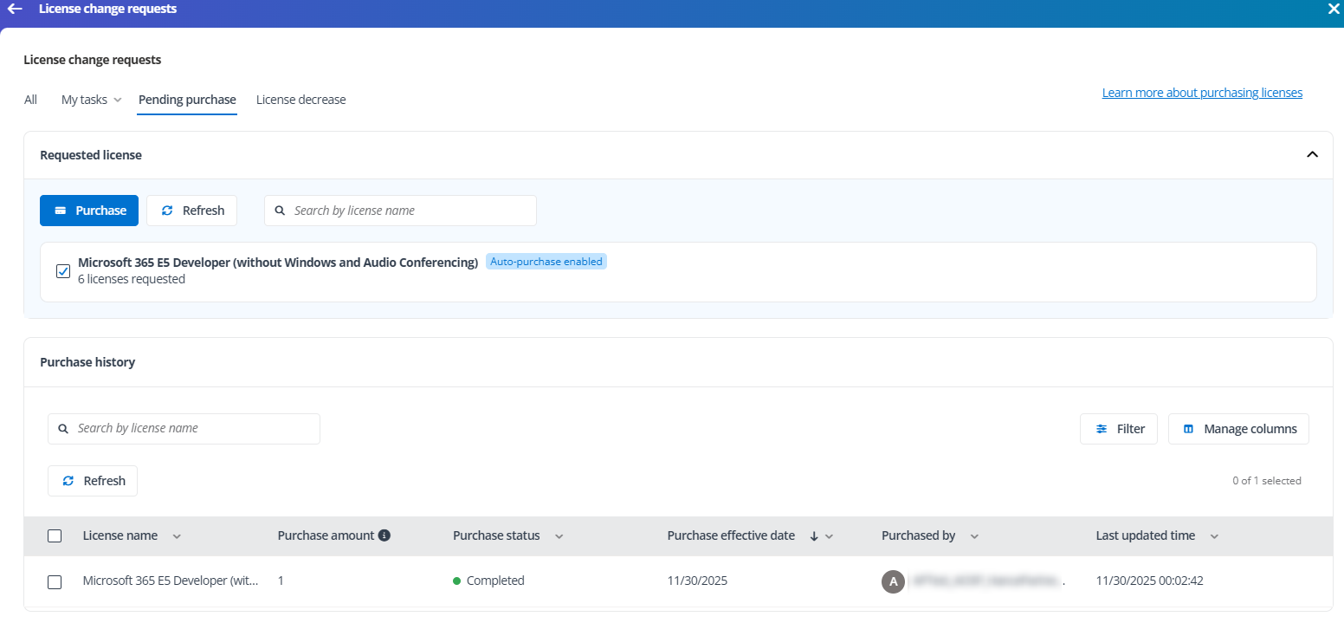
Task: Open the License name column dropdown
Action: (x=177, y=536)
